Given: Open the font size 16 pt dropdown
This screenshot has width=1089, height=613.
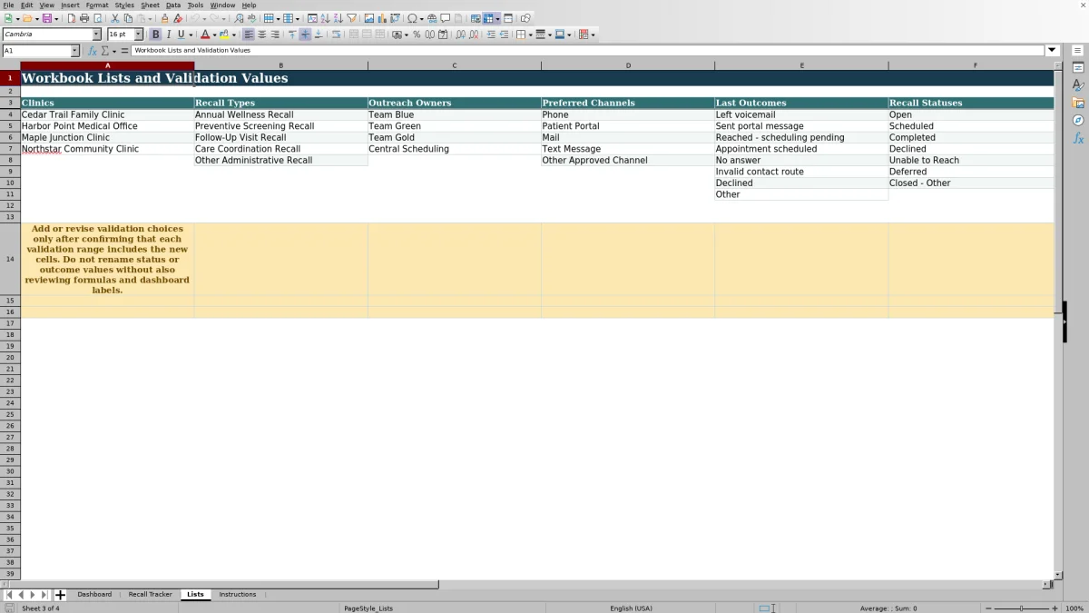Looking at the screenshot, I should (x=139, y=35).
